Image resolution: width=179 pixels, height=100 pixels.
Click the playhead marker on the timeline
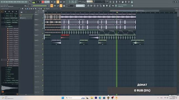click(117, 12)
